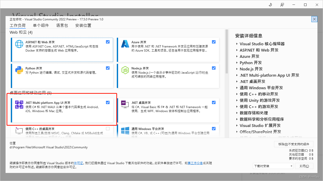
Task: Expand ASP.NET 和 Web 开发 details
Action: [237, 50]
